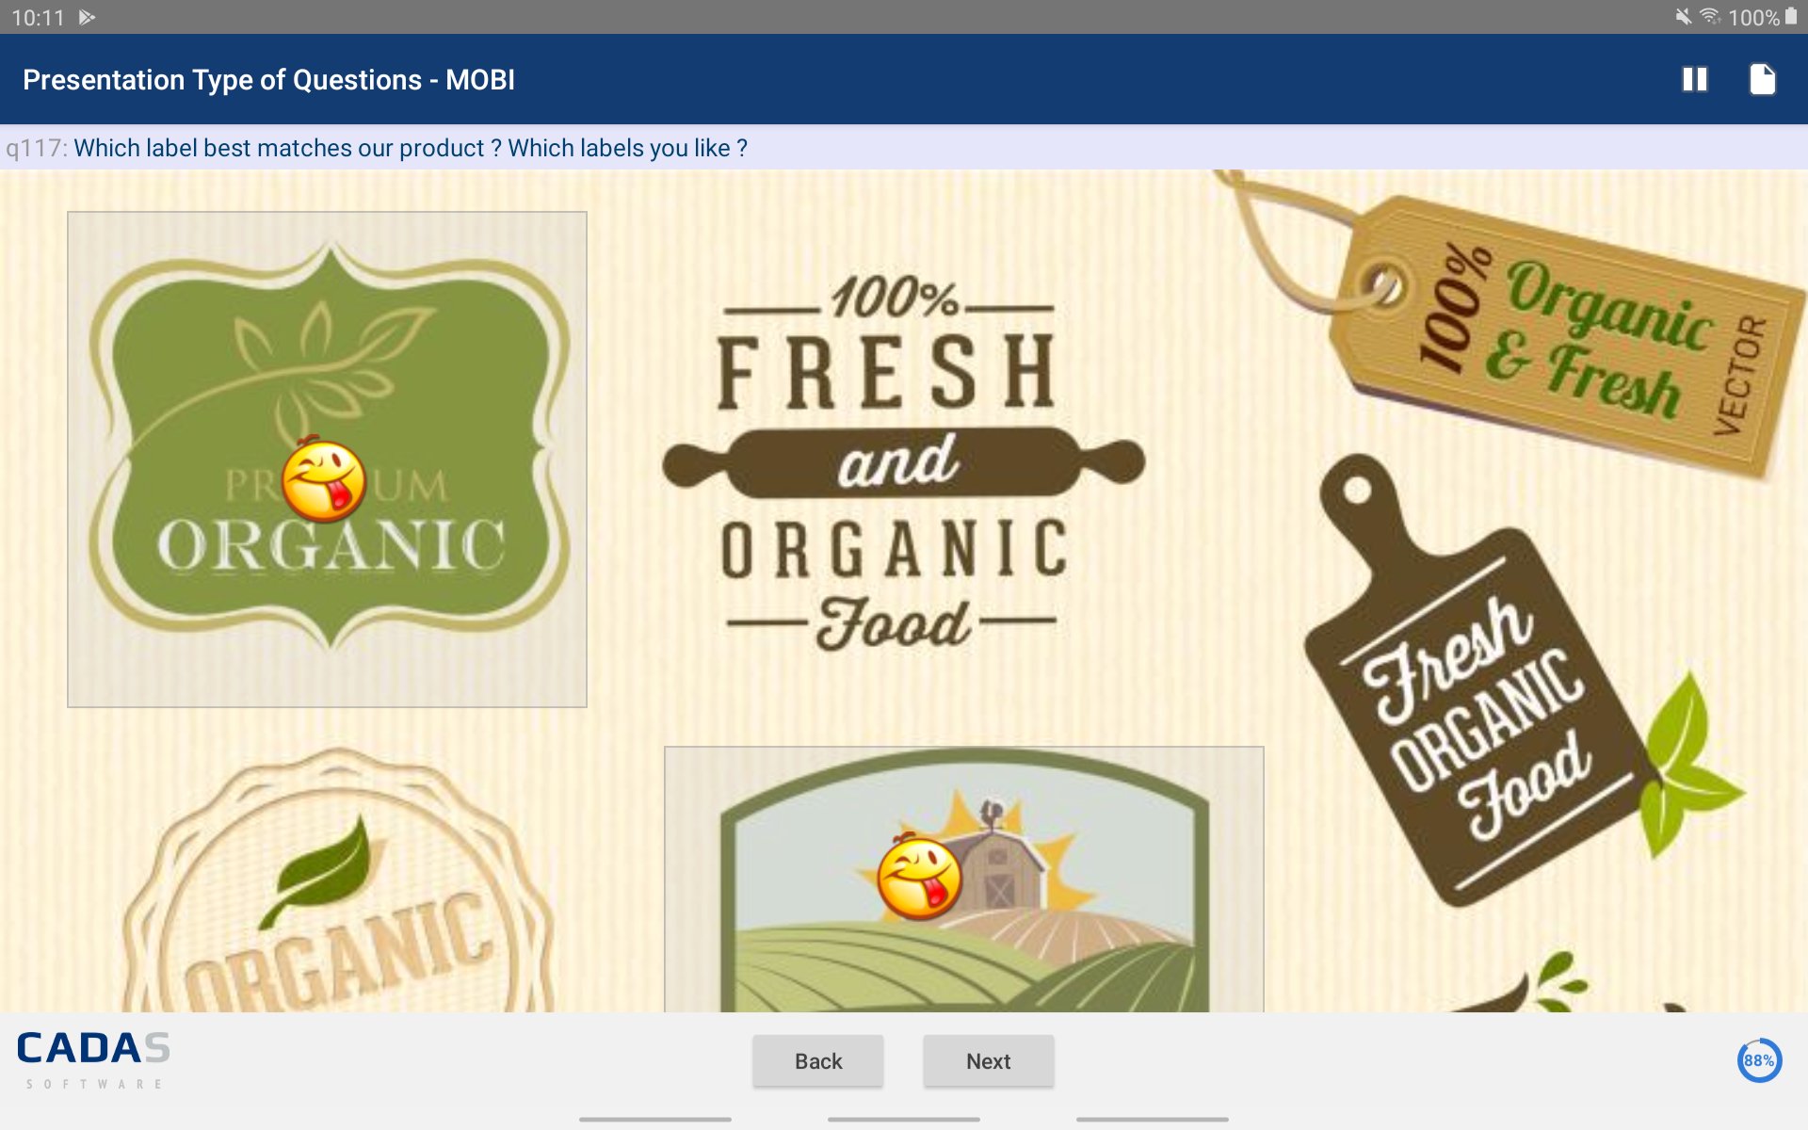The height and width of the screenshot is (1130, 1808).
Task: Pause the survey with the pause icon
Action: tap(1694, 79)
